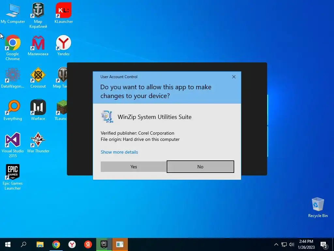The width and height of the screenshot is (334, 251).
Task: Open taskbar search magnifier
Action: pyautogui.click(x=23, y=244)
